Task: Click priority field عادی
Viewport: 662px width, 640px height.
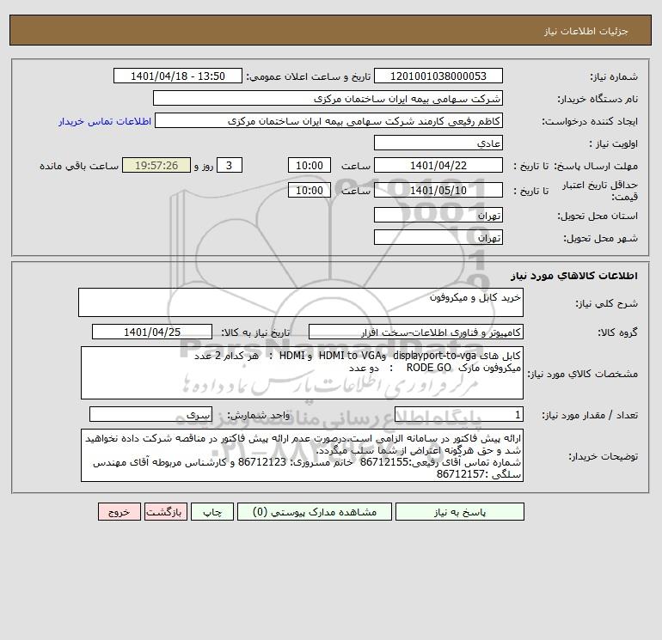Action: [438, 143]
